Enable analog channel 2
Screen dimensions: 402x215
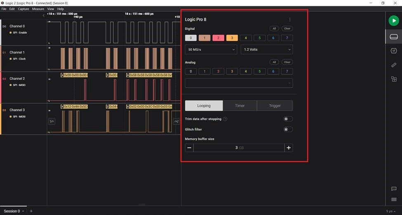coord(218,71)
